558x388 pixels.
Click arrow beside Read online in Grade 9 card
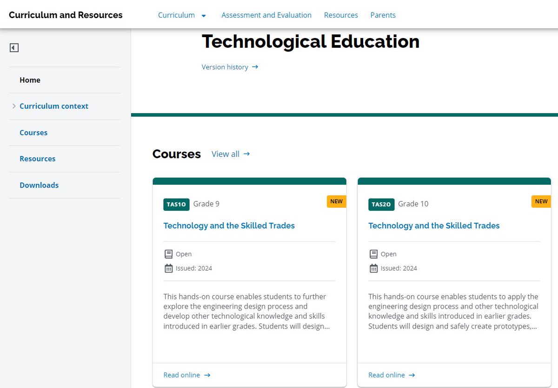(207, 375)
